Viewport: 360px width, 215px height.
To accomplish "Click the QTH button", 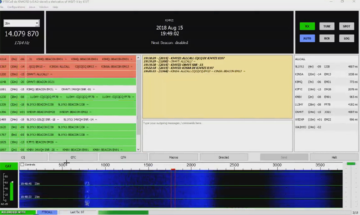I will [x=123, y=157].
